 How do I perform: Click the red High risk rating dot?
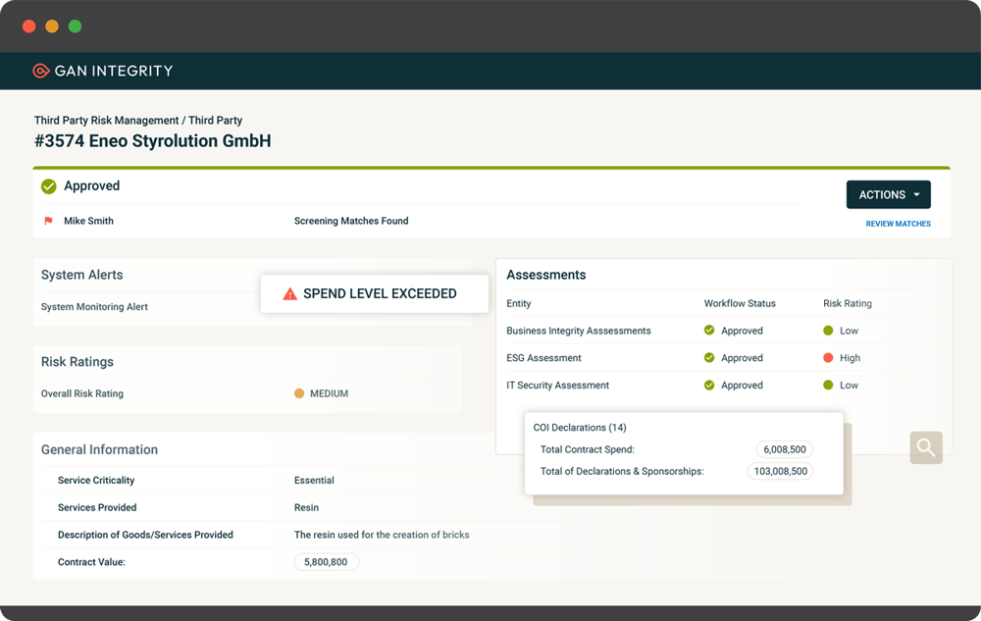[828, 358]
